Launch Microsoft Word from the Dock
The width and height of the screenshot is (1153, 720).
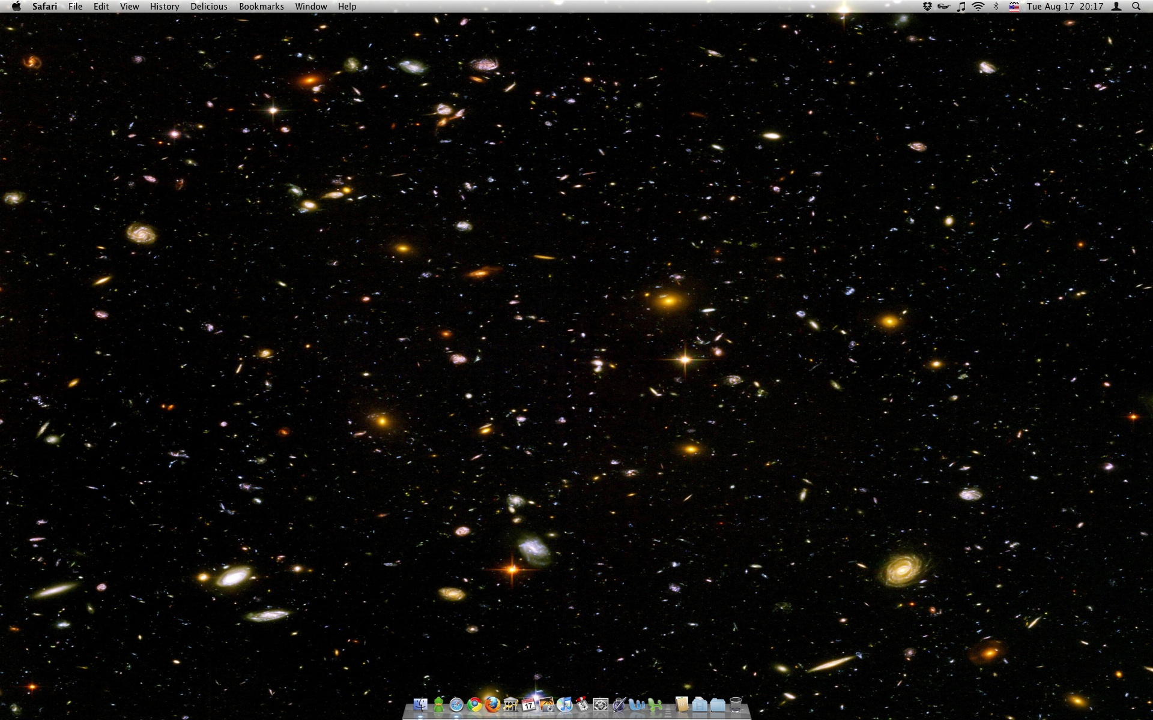pos(637,704)
